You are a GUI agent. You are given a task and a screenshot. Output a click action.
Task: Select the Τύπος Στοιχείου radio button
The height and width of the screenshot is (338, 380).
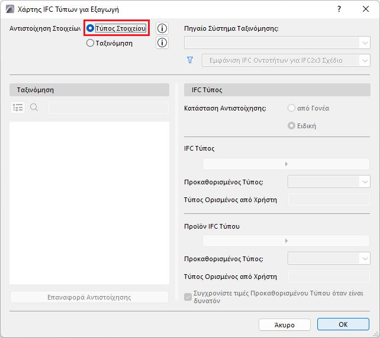pyautogui.click(x=90, y=28)
